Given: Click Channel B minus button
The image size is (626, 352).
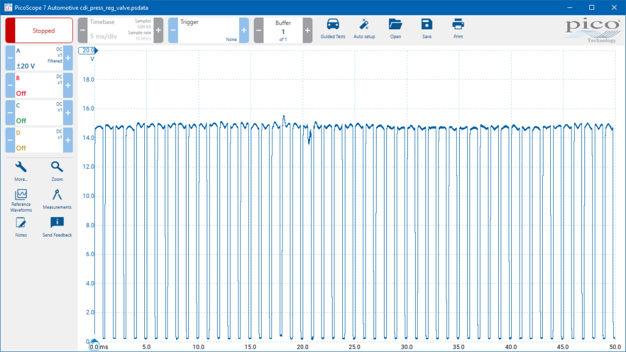Looking at the screenshot, I should (x=10, y=86).
